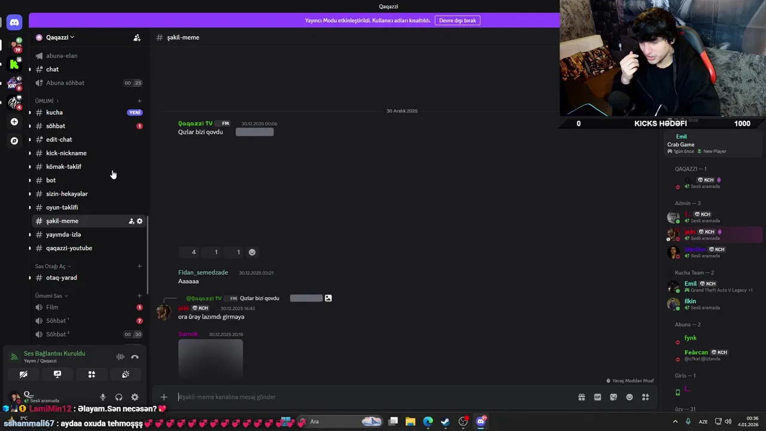Screen dimensions: 766x431
Task: Collapse Səs Otağı Aç category
Action: pos(53,266)
